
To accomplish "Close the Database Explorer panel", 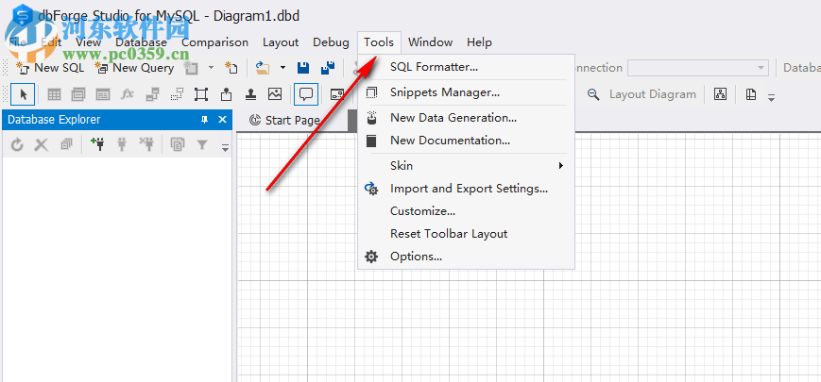I will pyautogui.click(x=222, y=120).
